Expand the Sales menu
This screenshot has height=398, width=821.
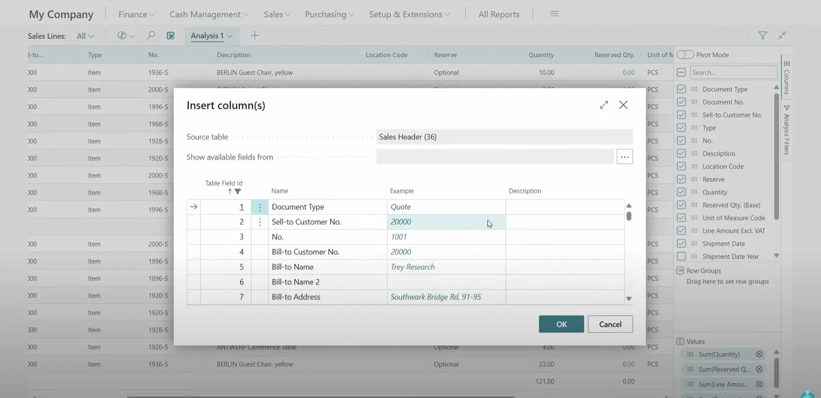[277, 14]
